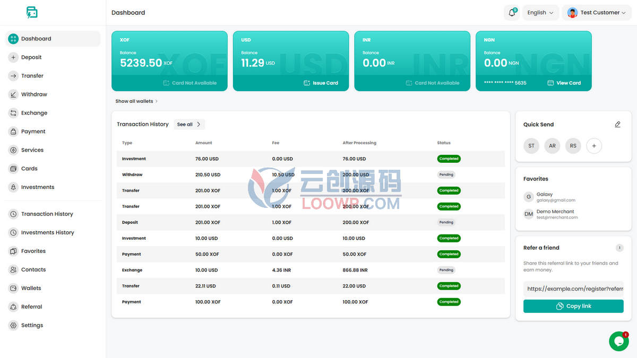Click the Withdraw icon in sidebar
Viewport: 637px width, 358px height.
[13, 94]
